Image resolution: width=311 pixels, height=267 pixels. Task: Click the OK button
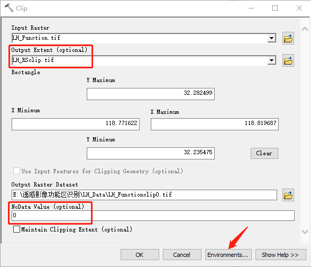coord(140,255)
